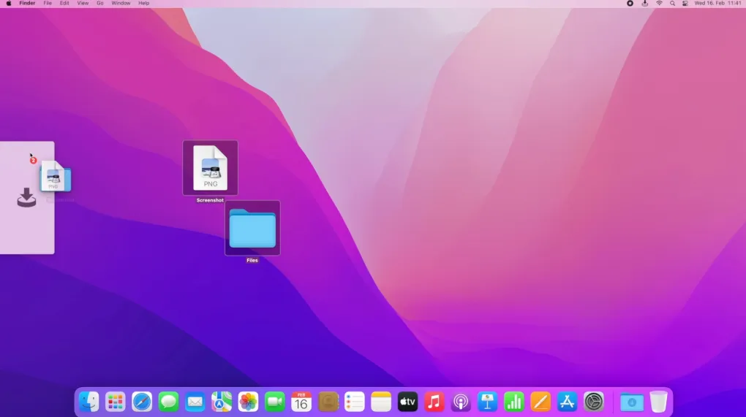746x417 pixels.
Task: Click the date and time in the menu bar
Action: tap(717, 4)
